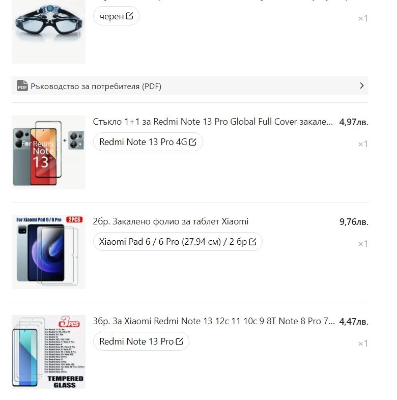The width and height of the screenshot is (397, 400).
Task: Click the PDF file icon
Action: (22, 85)
